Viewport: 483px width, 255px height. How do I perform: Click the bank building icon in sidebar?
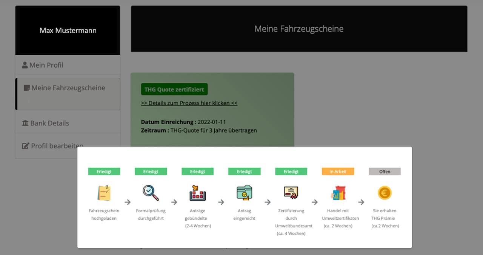coord(25,123)
